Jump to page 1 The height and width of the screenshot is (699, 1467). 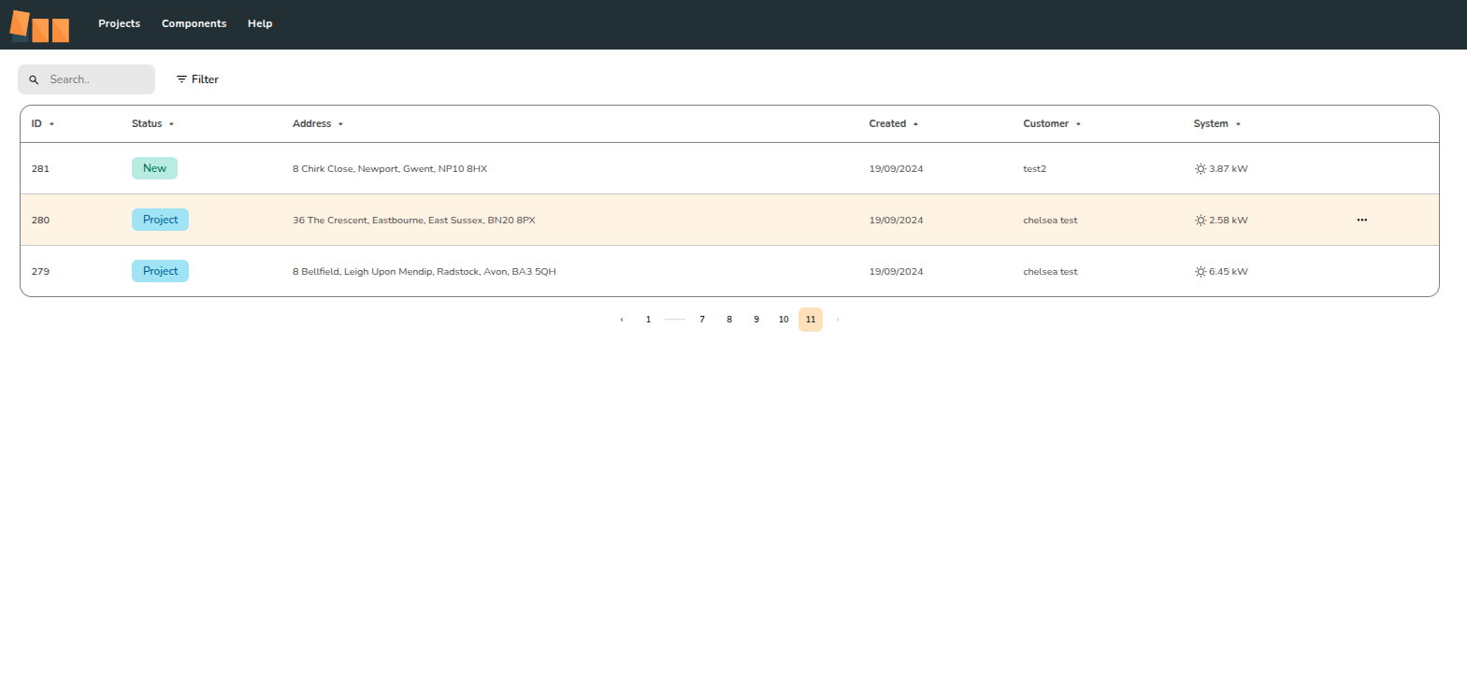648,320
